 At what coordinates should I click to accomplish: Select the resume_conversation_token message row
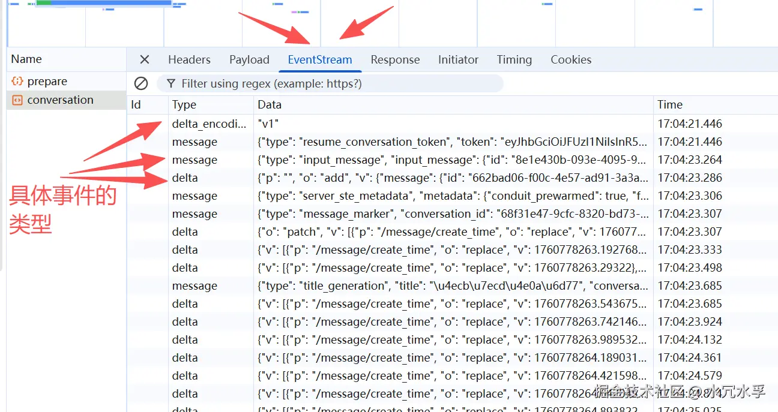point(452,142)
